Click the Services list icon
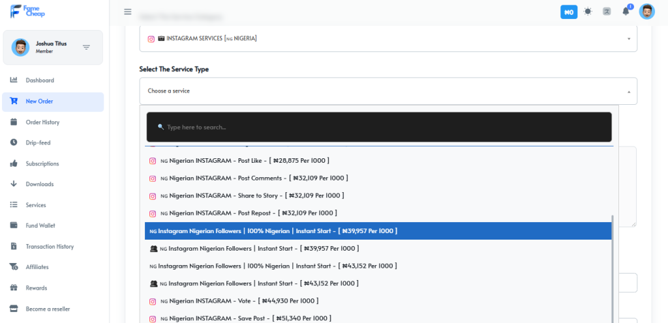This screenshot has width=668, height=323. pyautogui.click(x=14, y=205)
